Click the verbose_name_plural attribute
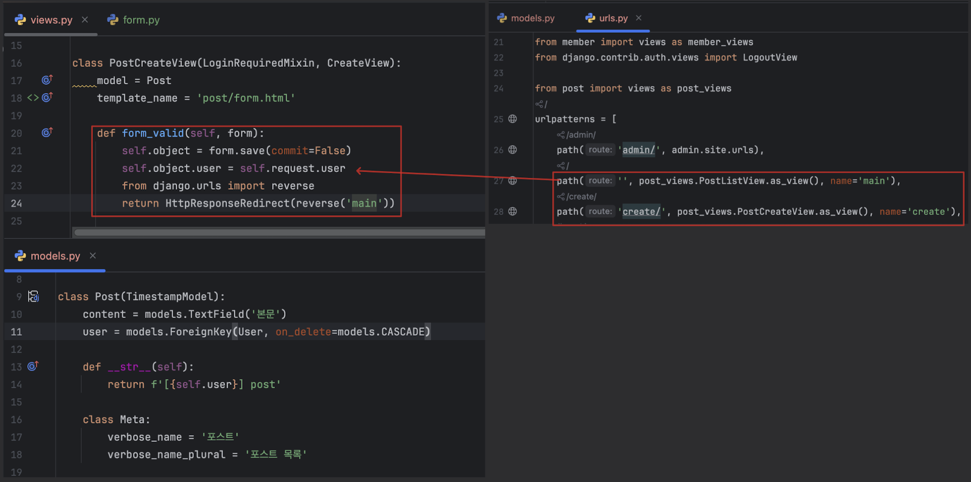 pos(166,455)
